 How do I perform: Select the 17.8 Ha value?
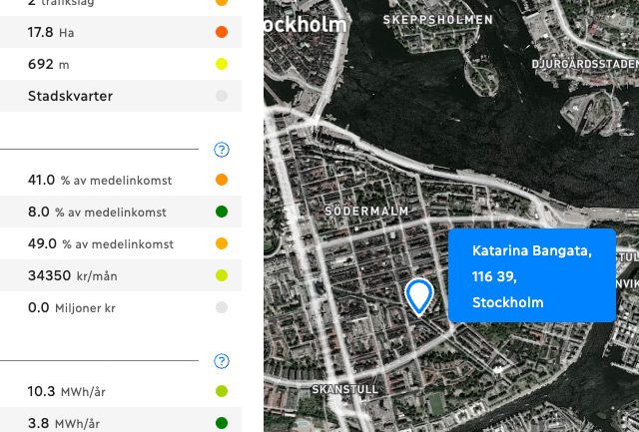point(51,32)
